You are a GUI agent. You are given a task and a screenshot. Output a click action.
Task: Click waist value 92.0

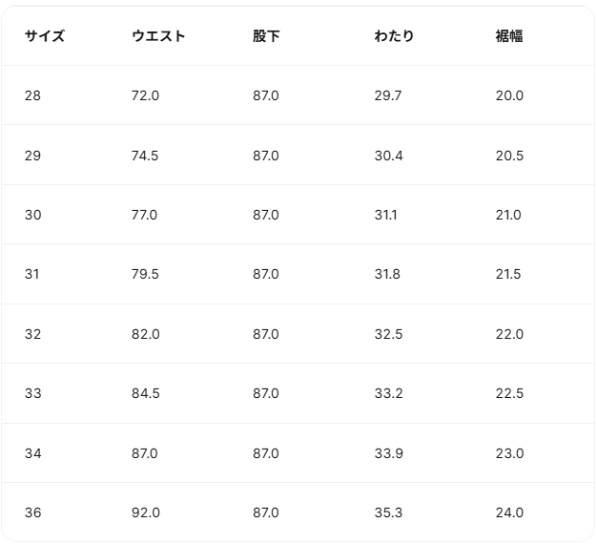pyautogui.click(x=145, y=513)
